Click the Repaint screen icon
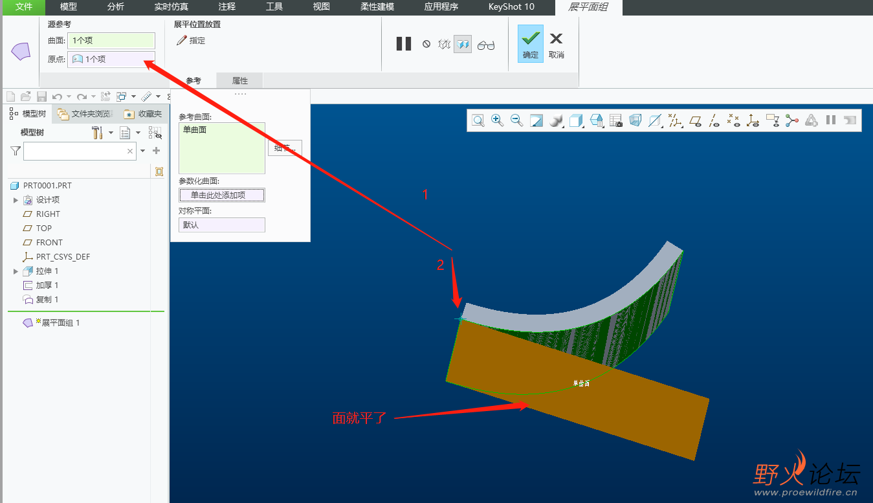The height and width of the screenshot is (503, 873). (x=536, y=120)
